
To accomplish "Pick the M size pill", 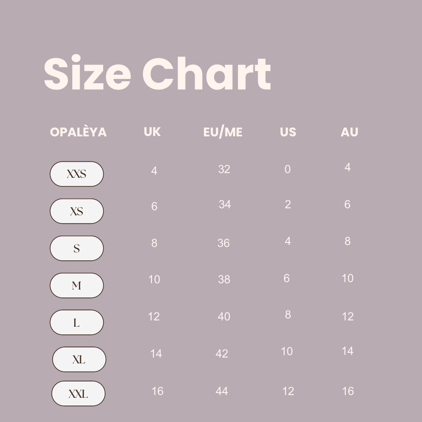I will [x=77, y=285].
